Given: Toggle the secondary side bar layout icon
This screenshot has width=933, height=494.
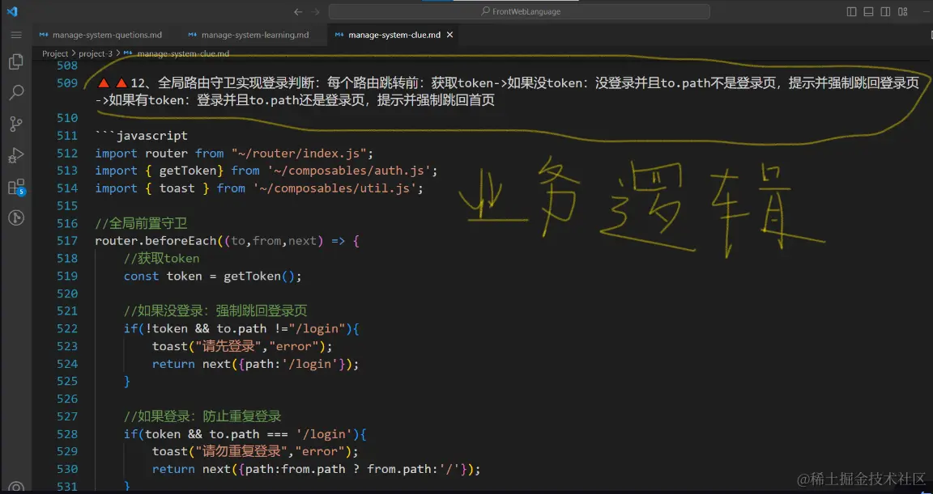Looking at the screenshot, I should (885, 11).
